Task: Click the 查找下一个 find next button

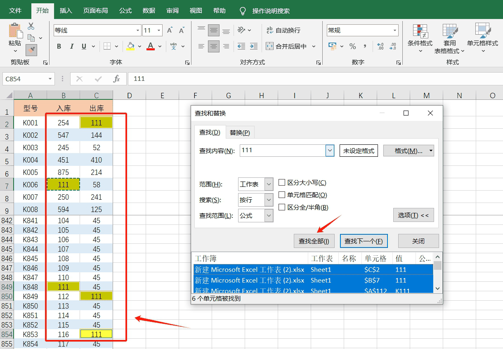Action: [364, 241]
